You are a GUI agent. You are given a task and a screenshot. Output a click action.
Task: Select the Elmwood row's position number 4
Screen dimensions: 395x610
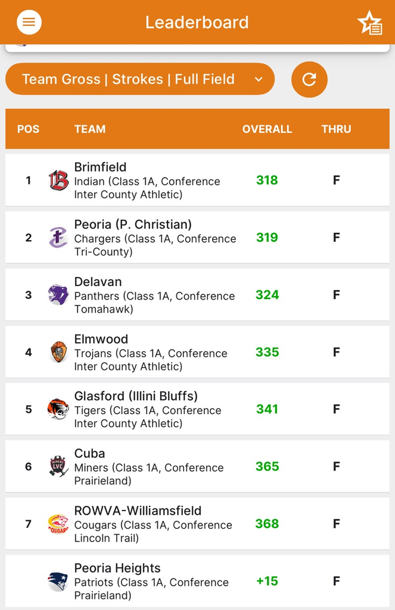pos(28,352)
